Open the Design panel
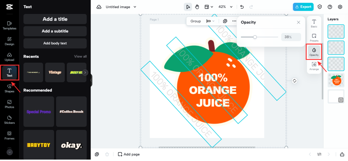The height and width of the screenshot is (161, 348). pyautogui.click(x=10, y=41)
